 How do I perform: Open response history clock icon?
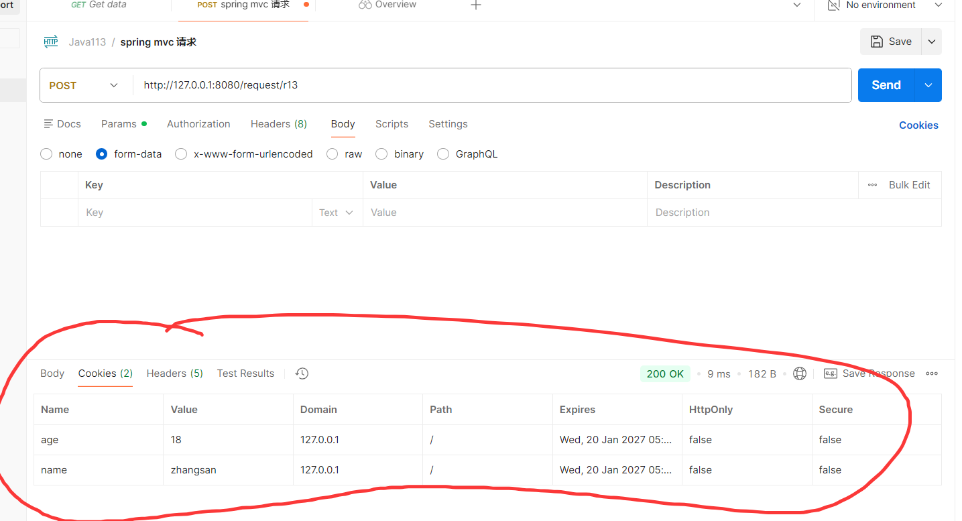click(302, 373)
